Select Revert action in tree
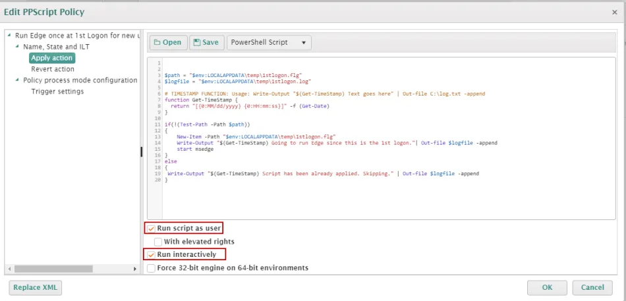Image resolution: width=626 pixels, height=301 pixels. [x=53, y=69]
